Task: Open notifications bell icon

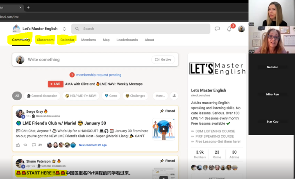Action: [229, 29]
